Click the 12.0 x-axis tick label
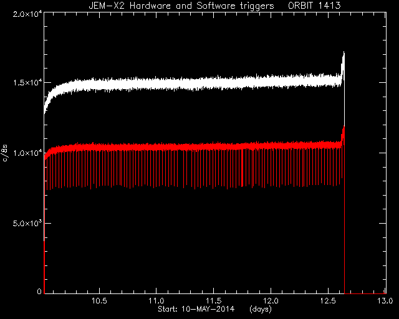The height and width of the screenshot is (319, 399). point(271,301)
